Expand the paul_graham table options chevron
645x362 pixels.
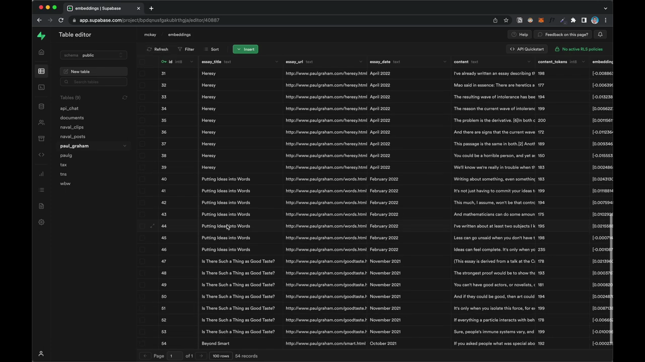pyautogui.click(x=124, y=146)
